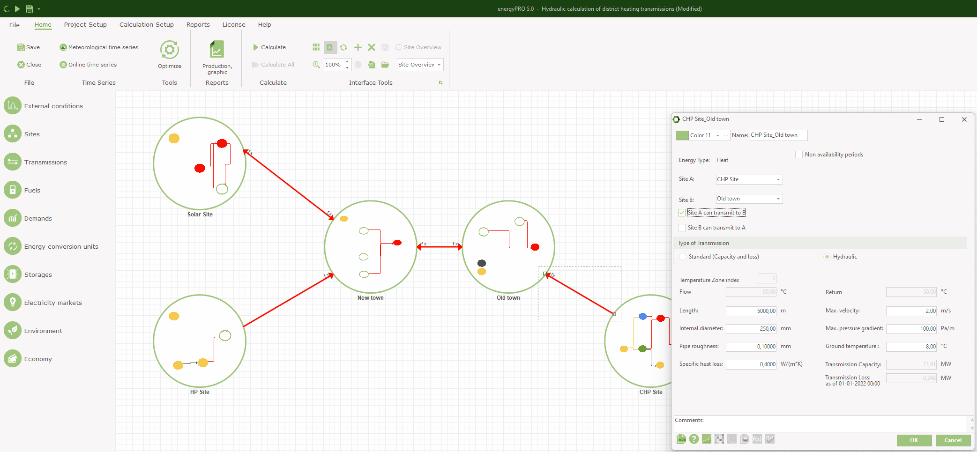Screen dimensions: 977x452
Task: Click the Calculate button
Action: click(269, 47)
